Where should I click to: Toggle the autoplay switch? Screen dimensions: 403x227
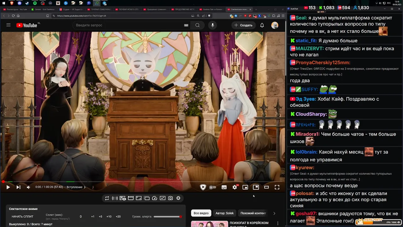(213, 187)
